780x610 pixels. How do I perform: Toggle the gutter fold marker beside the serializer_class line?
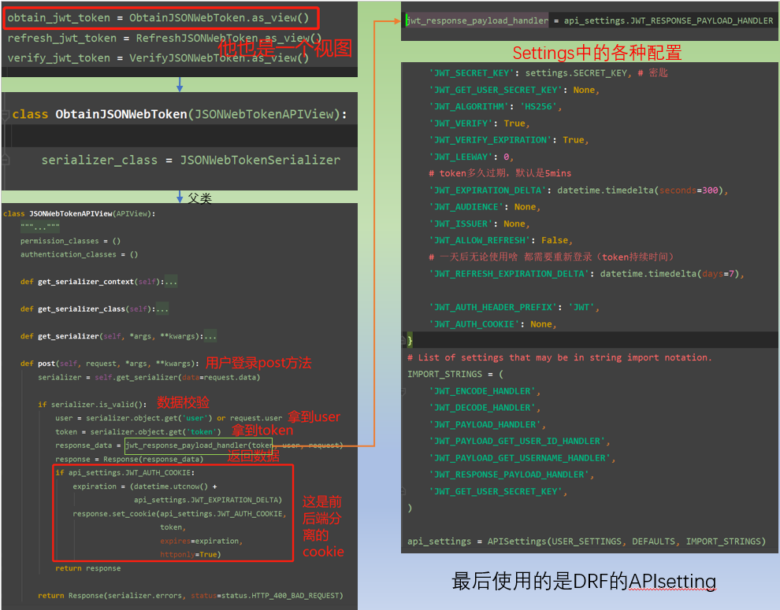coord(6,160)
